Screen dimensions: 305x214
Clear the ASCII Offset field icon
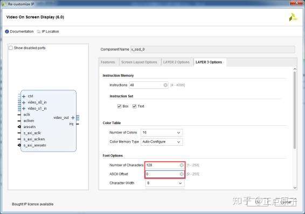point(182,174)
